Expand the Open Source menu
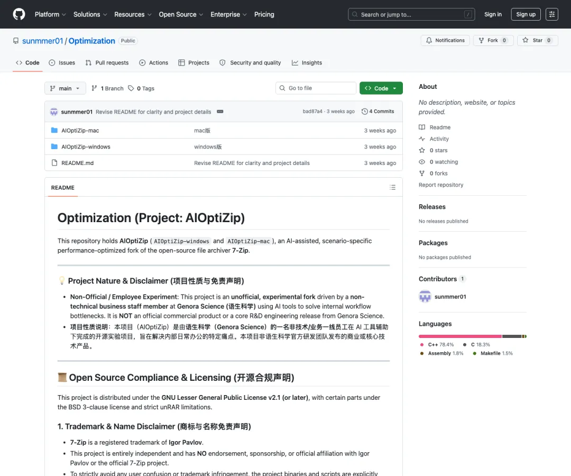Screen dimensions: 571x476 point(181,15)
